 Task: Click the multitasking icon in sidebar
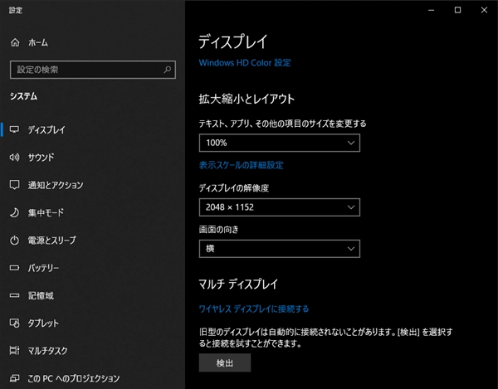coord(14,351)
